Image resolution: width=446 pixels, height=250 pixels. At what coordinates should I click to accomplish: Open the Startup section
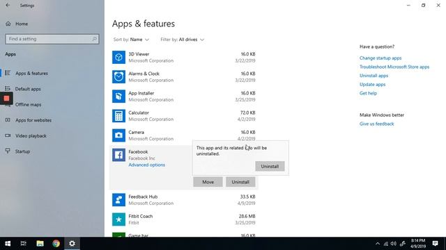point(22,151)
